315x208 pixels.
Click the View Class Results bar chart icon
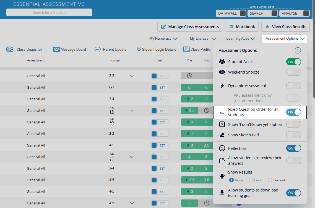[268, 27]
